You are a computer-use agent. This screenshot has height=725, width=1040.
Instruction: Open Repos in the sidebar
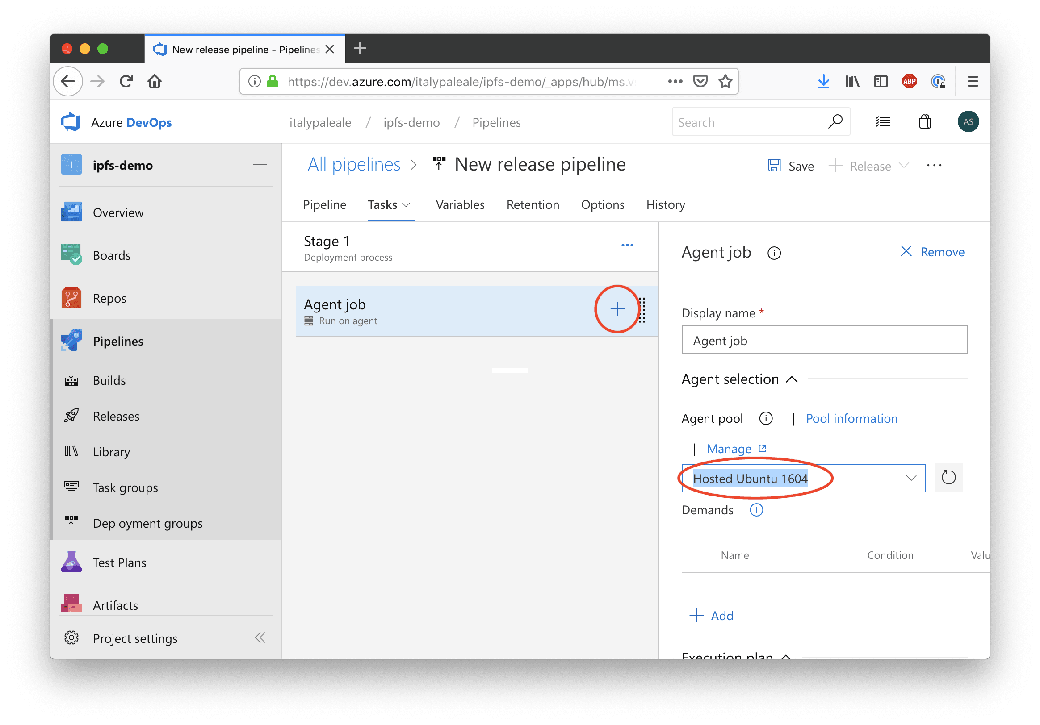coord(166,299)
